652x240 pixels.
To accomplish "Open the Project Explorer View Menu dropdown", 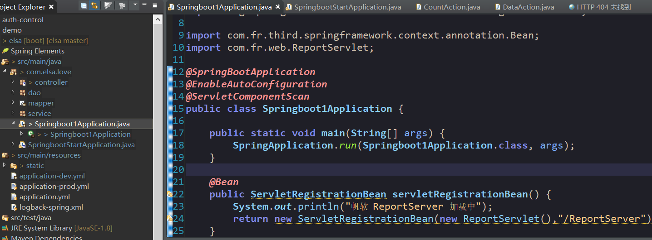I will pyautogui.click(x=135, y=5).
